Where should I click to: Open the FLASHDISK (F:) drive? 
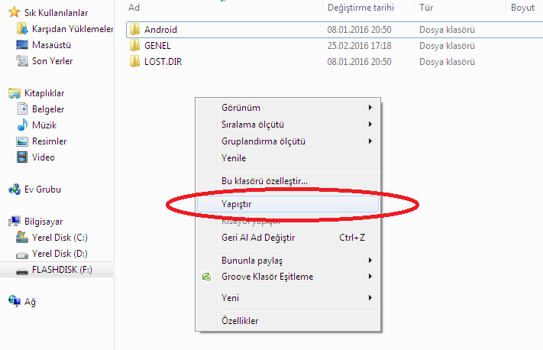click(x=61, y=270)
